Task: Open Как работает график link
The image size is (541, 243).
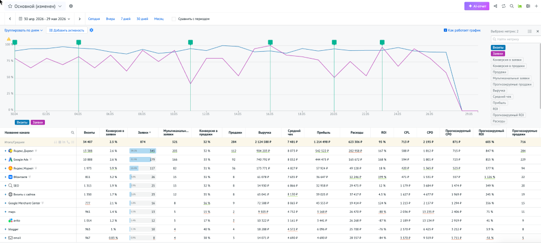Action: coord(462,31)
